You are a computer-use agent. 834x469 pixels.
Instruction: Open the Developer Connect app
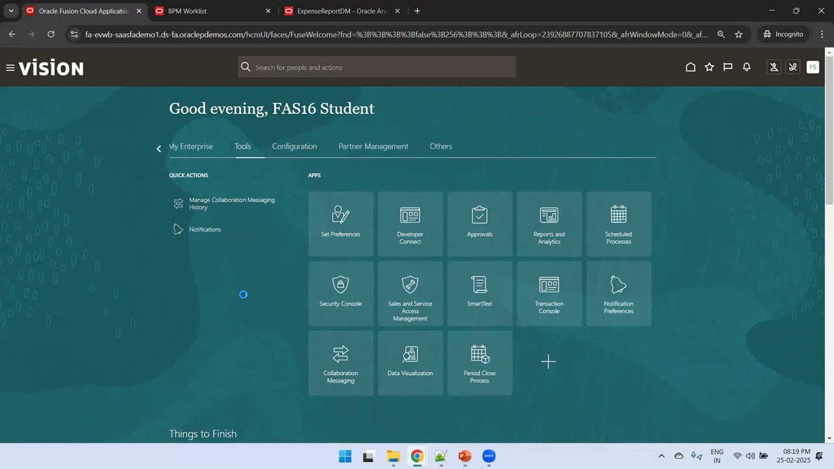click(x=410, y=223)
